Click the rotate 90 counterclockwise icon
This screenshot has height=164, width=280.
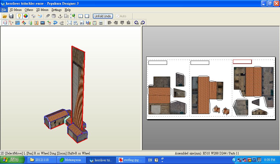click(x=136, y=23)
